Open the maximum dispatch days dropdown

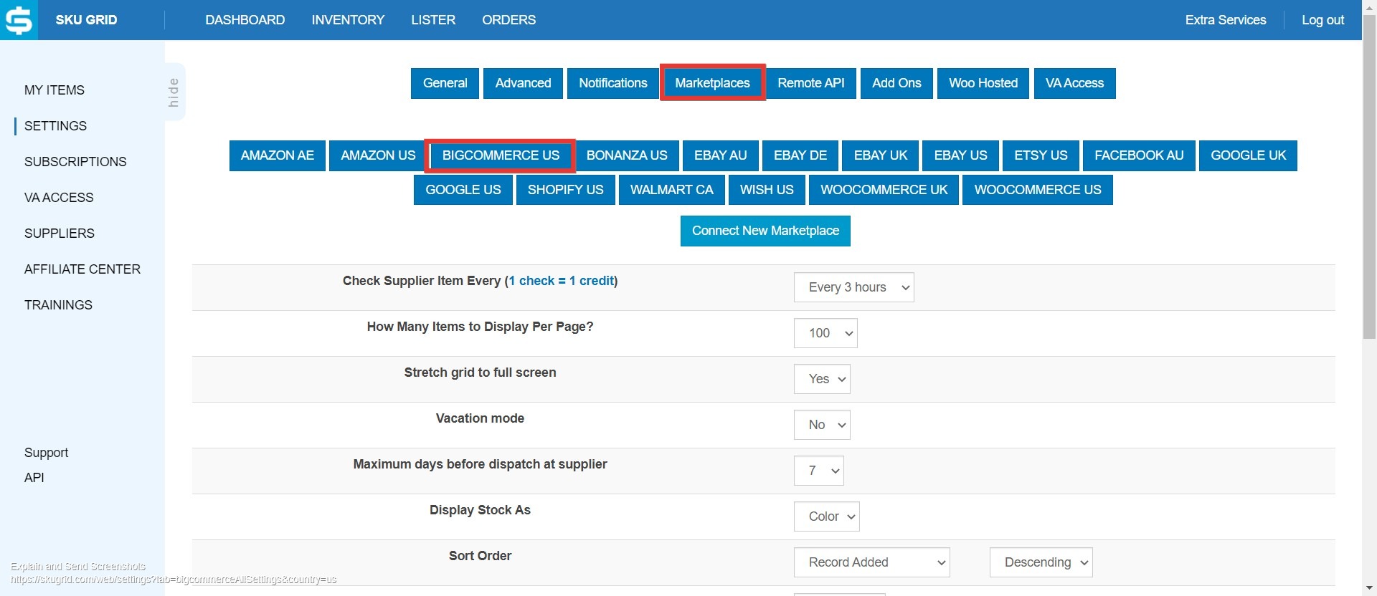pos(819,471)
